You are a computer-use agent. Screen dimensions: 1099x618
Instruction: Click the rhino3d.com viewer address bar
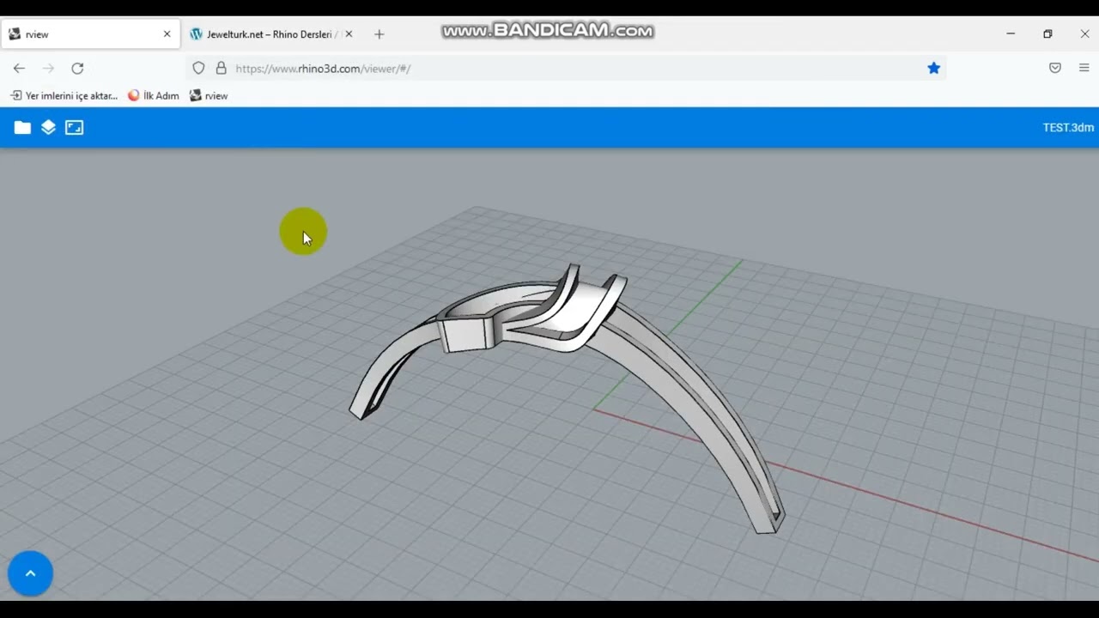pos(567,69)
